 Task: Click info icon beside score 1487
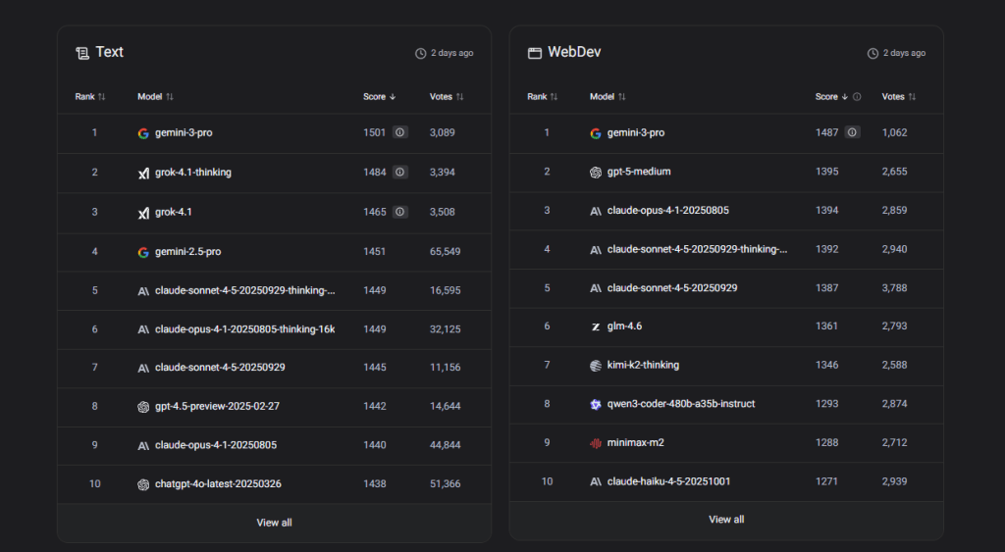pyautogui.click(x=852, y=132)
